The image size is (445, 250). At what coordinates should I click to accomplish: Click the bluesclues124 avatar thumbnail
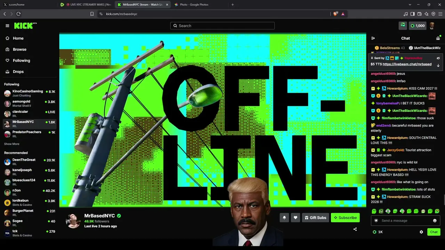click(7, 182)
